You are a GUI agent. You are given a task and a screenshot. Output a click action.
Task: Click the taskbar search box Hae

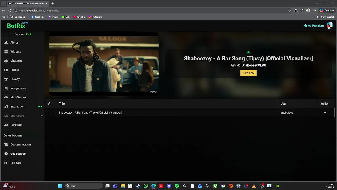(x=84, y=186)
